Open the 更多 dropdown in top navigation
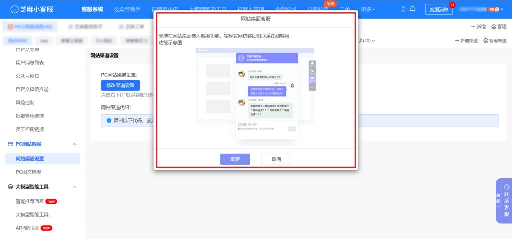Screen dimensions: 512x239 (368, 9)
